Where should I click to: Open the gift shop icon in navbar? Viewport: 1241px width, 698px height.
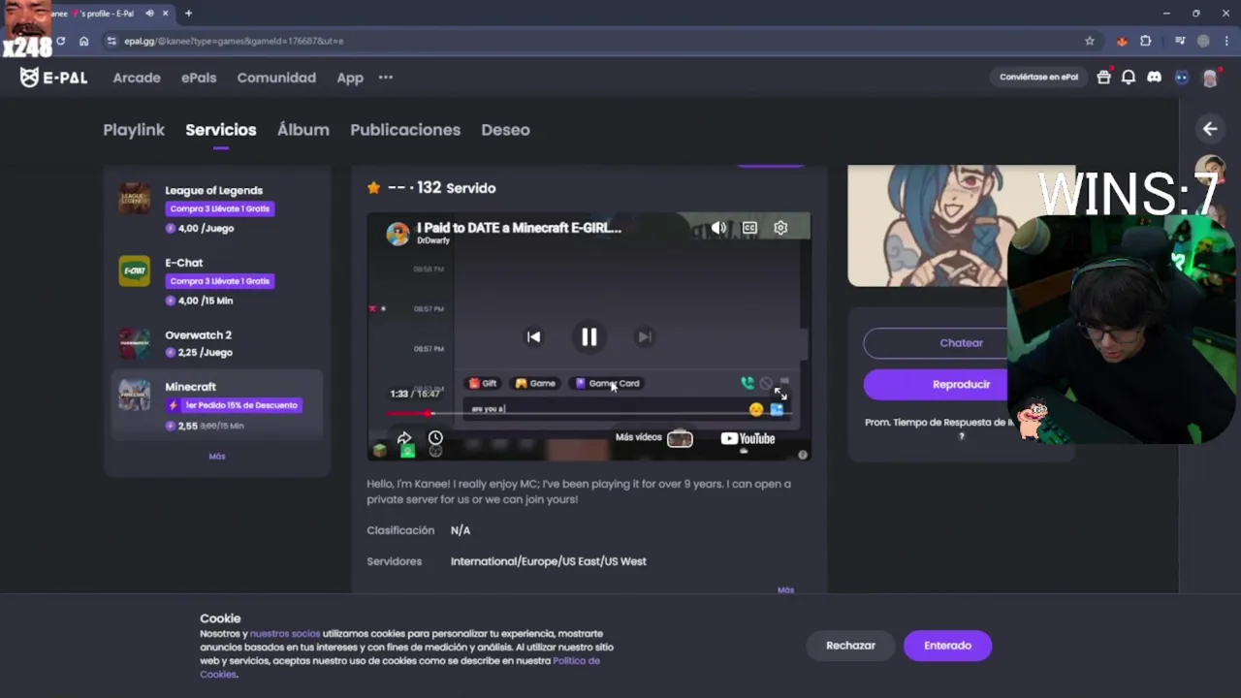tap(1103, 78)
